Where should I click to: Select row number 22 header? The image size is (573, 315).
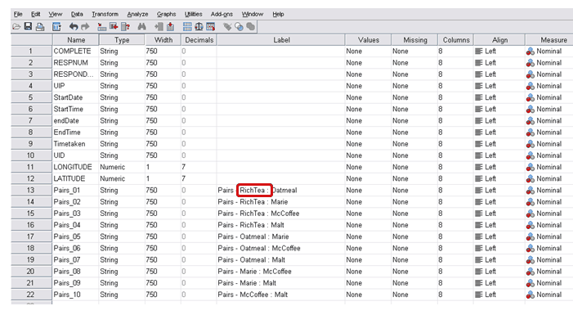point(31,295)
